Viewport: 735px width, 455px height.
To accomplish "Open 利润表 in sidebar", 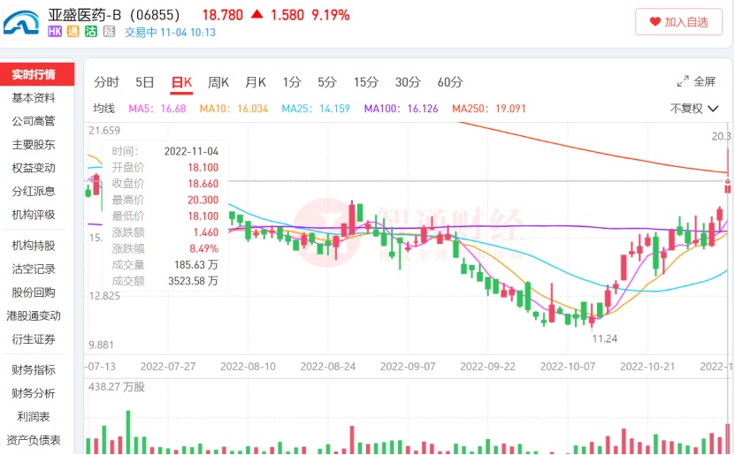I will coord(34,417).
